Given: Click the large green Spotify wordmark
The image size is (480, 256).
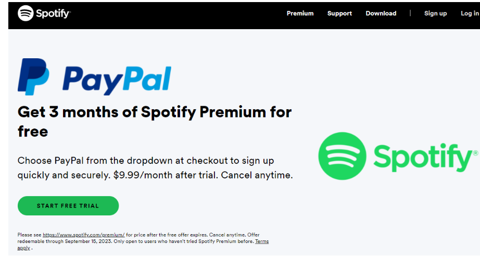Looking at the screenshot, I should click(423, 158).
